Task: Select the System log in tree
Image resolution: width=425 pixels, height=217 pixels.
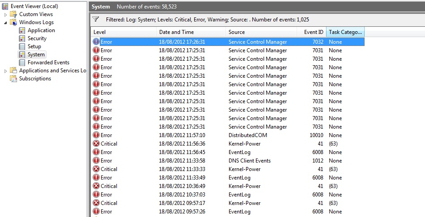Action: coord(36,54)
